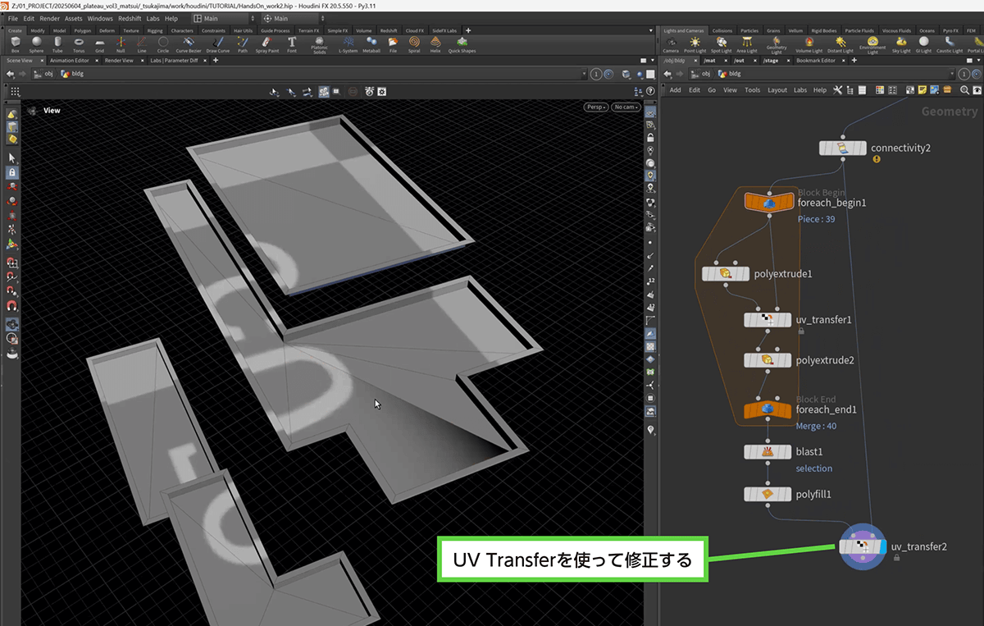Click the network editor search magnifier icon
The image size is (984, 626).
(x=964, y=89)
